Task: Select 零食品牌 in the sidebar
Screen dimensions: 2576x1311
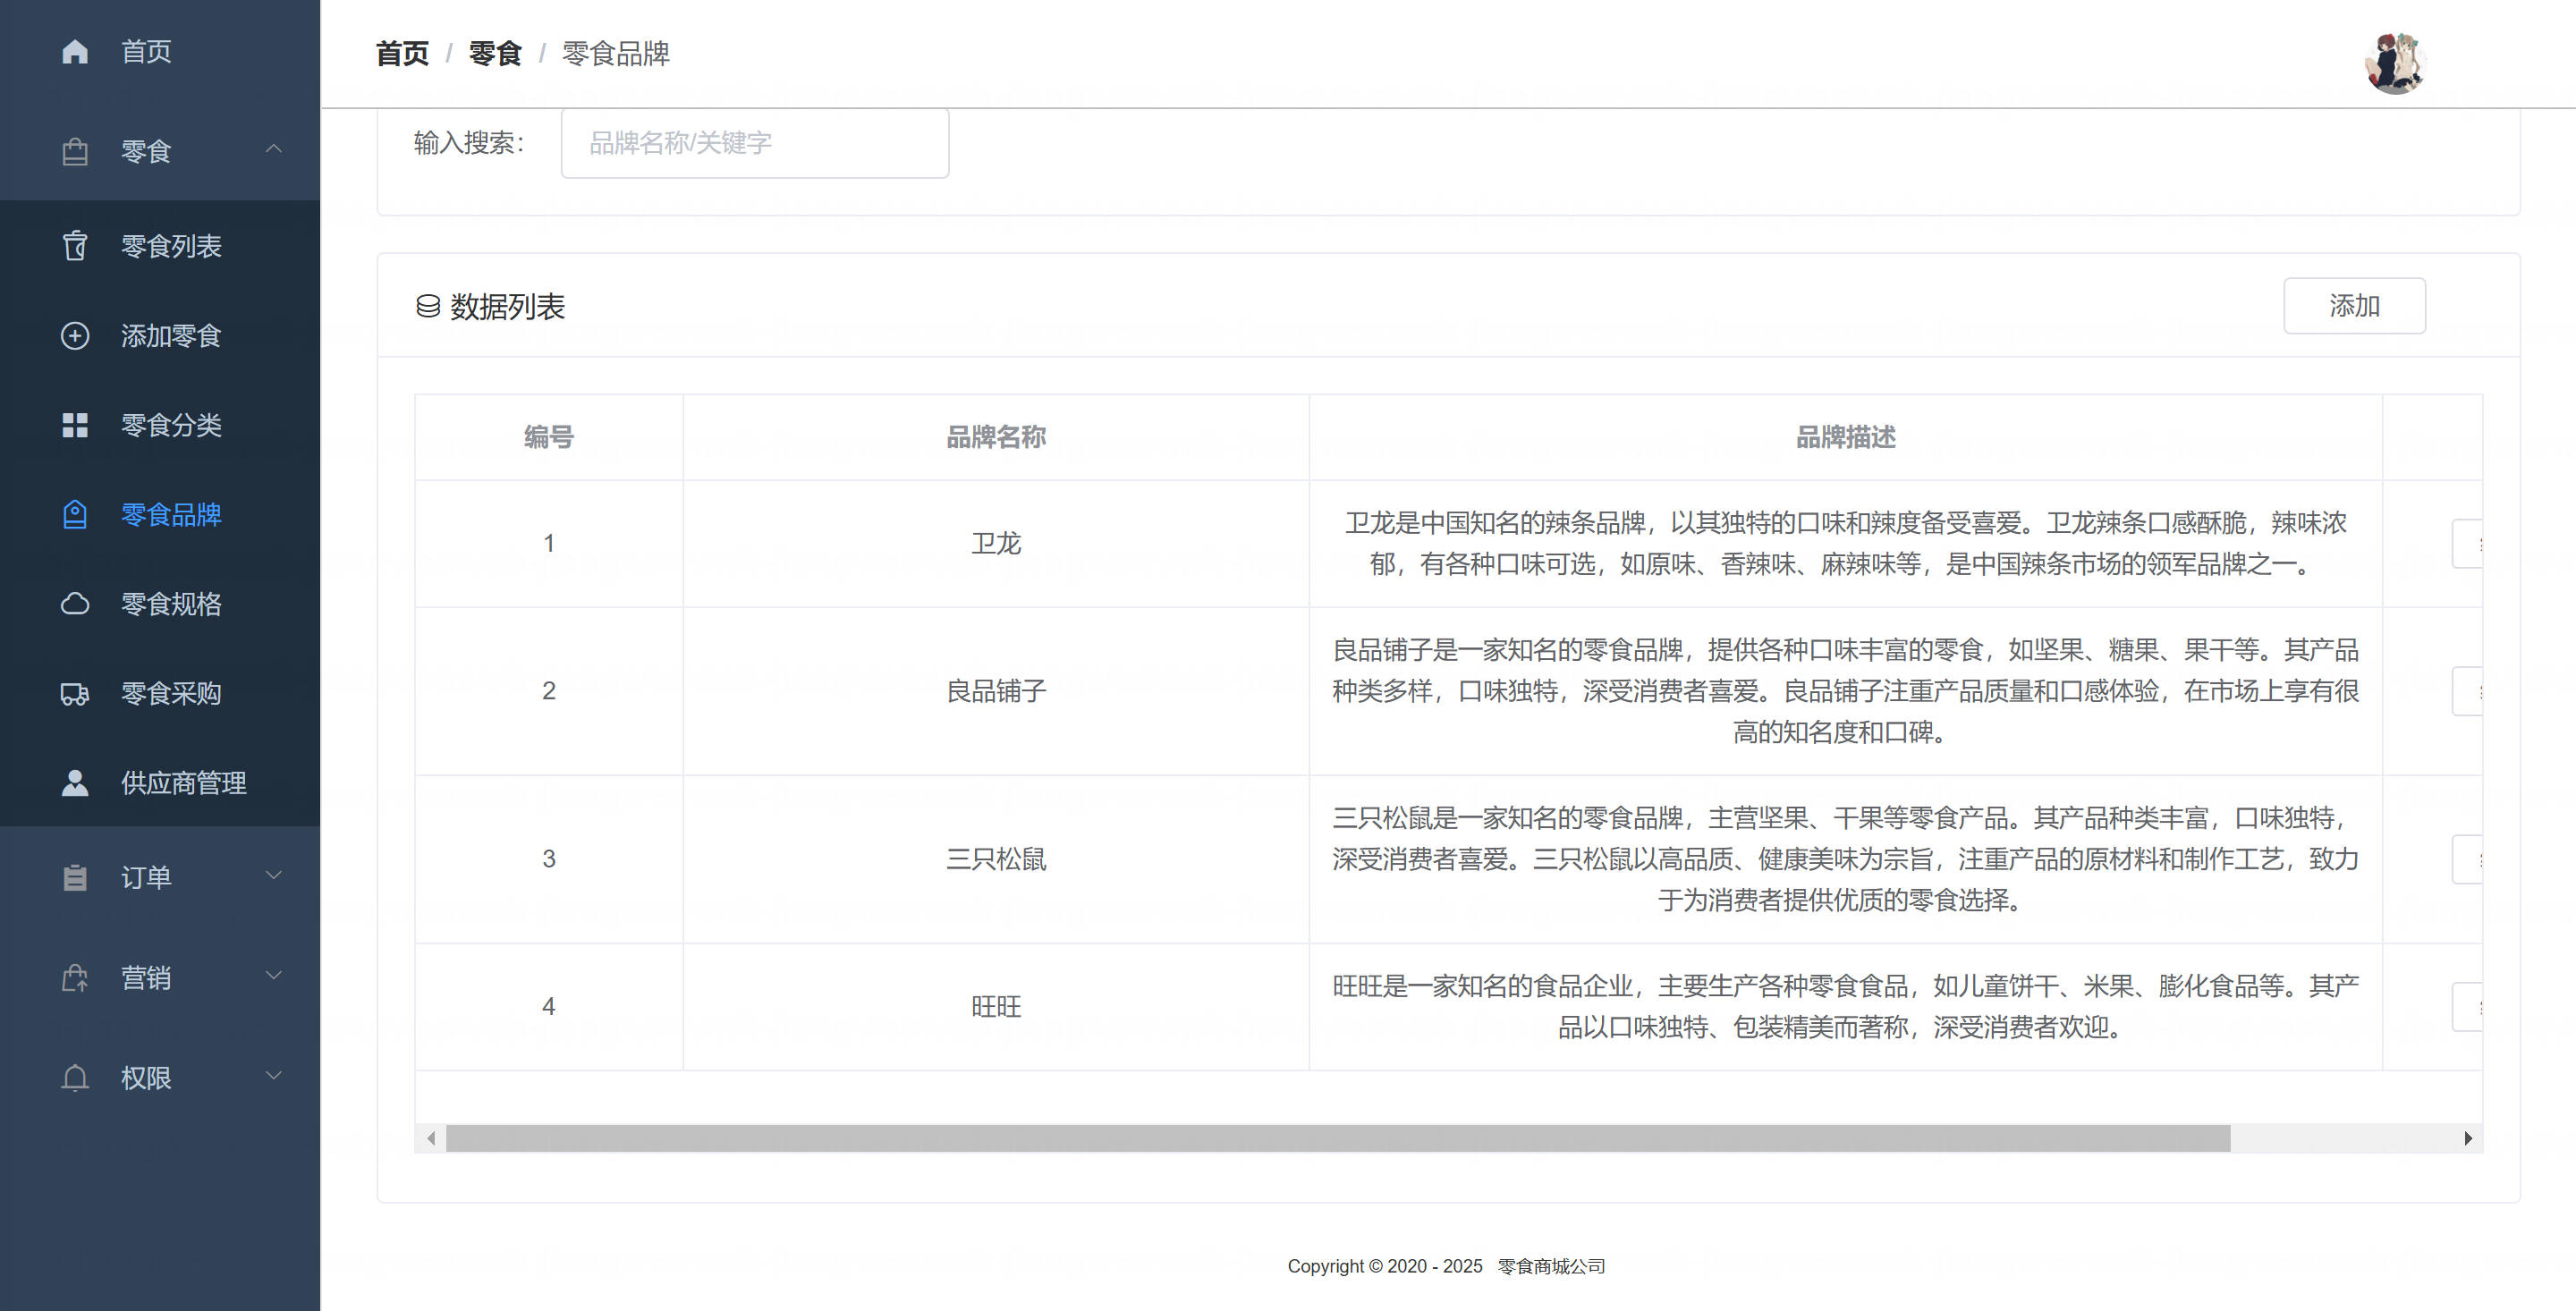Action: pos(160,514)
